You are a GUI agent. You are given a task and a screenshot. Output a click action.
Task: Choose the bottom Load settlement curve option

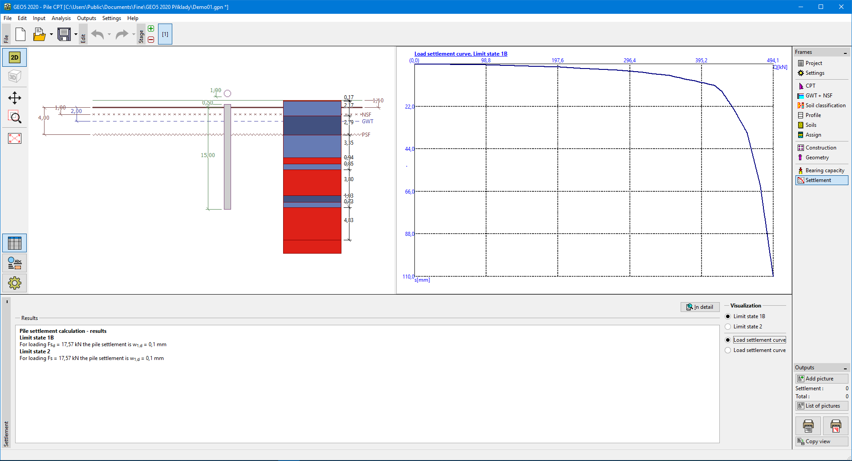[728, 350]
